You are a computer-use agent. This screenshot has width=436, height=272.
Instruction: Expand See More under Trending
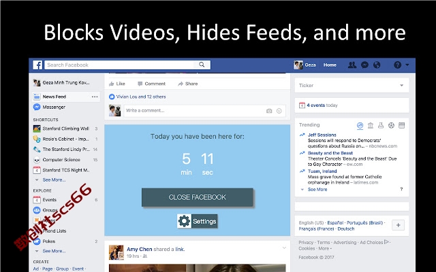[317, 189]
